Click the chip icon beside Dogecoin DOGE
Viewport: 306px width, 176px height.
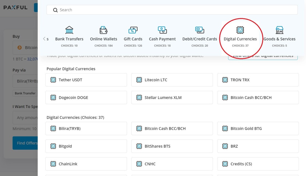[x=53, y=98]
